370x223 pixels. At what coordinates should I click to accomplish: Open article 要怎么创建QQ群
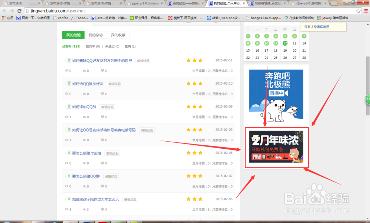pyautogui.click(x=86, y=176)
